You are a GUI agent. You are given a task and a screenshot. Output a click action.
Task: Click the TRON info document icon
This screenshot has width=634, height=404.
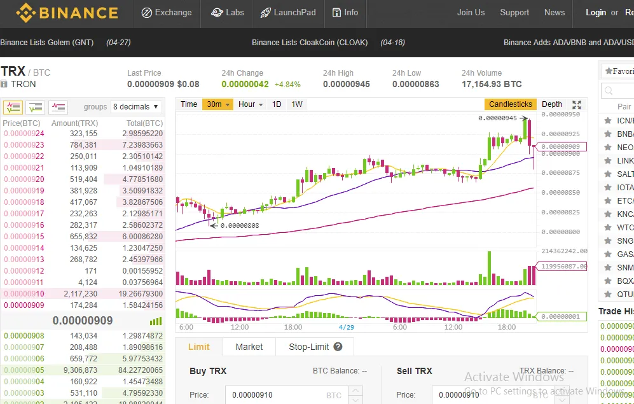pos(4,84)
